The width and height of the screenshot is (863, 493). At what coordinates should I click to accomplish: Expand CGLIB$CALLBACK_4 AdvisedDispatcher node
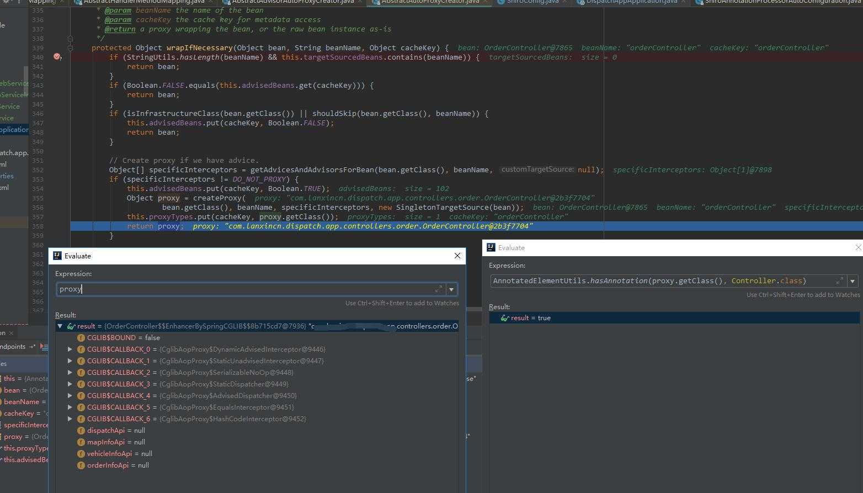coord(70,396)
